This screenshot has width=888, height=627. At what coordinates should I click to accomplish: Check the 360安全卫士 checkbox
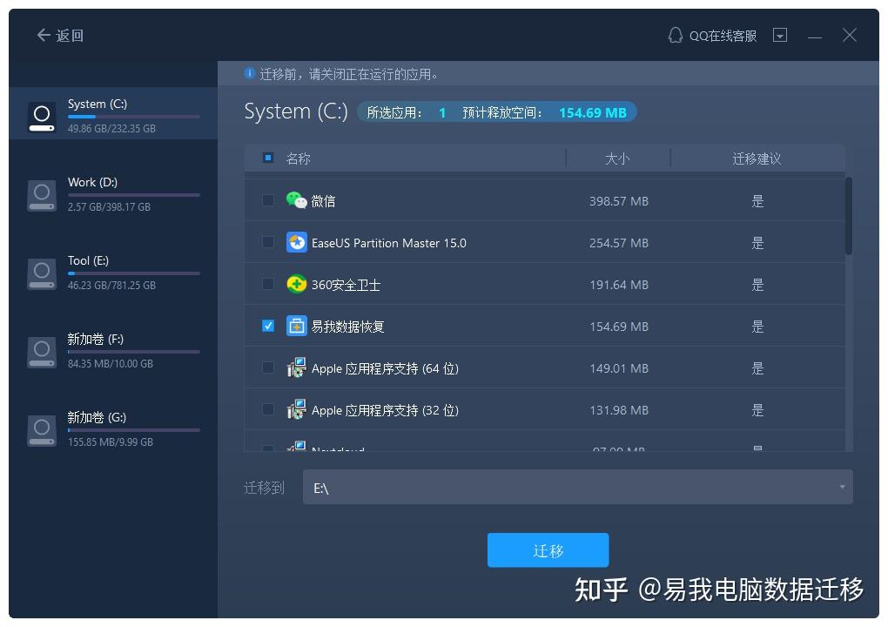pos(268,284)
